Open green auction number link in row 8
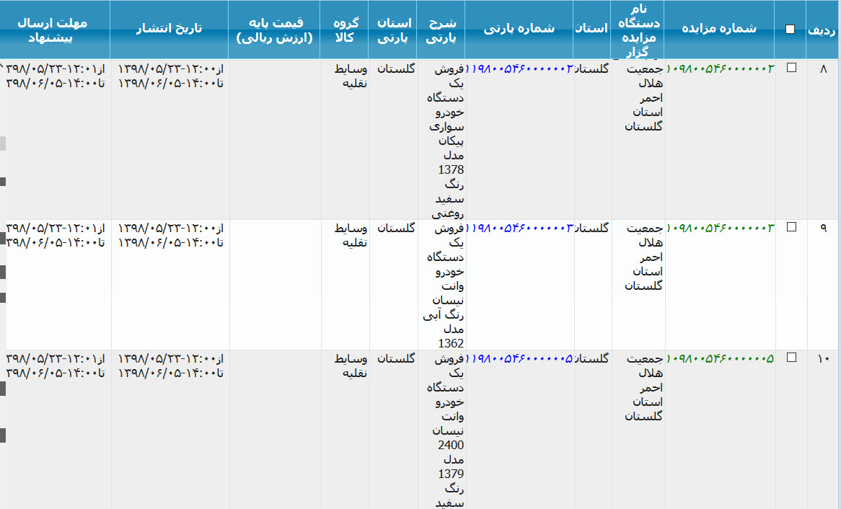 pyautogui.click(x=720, y=68)
